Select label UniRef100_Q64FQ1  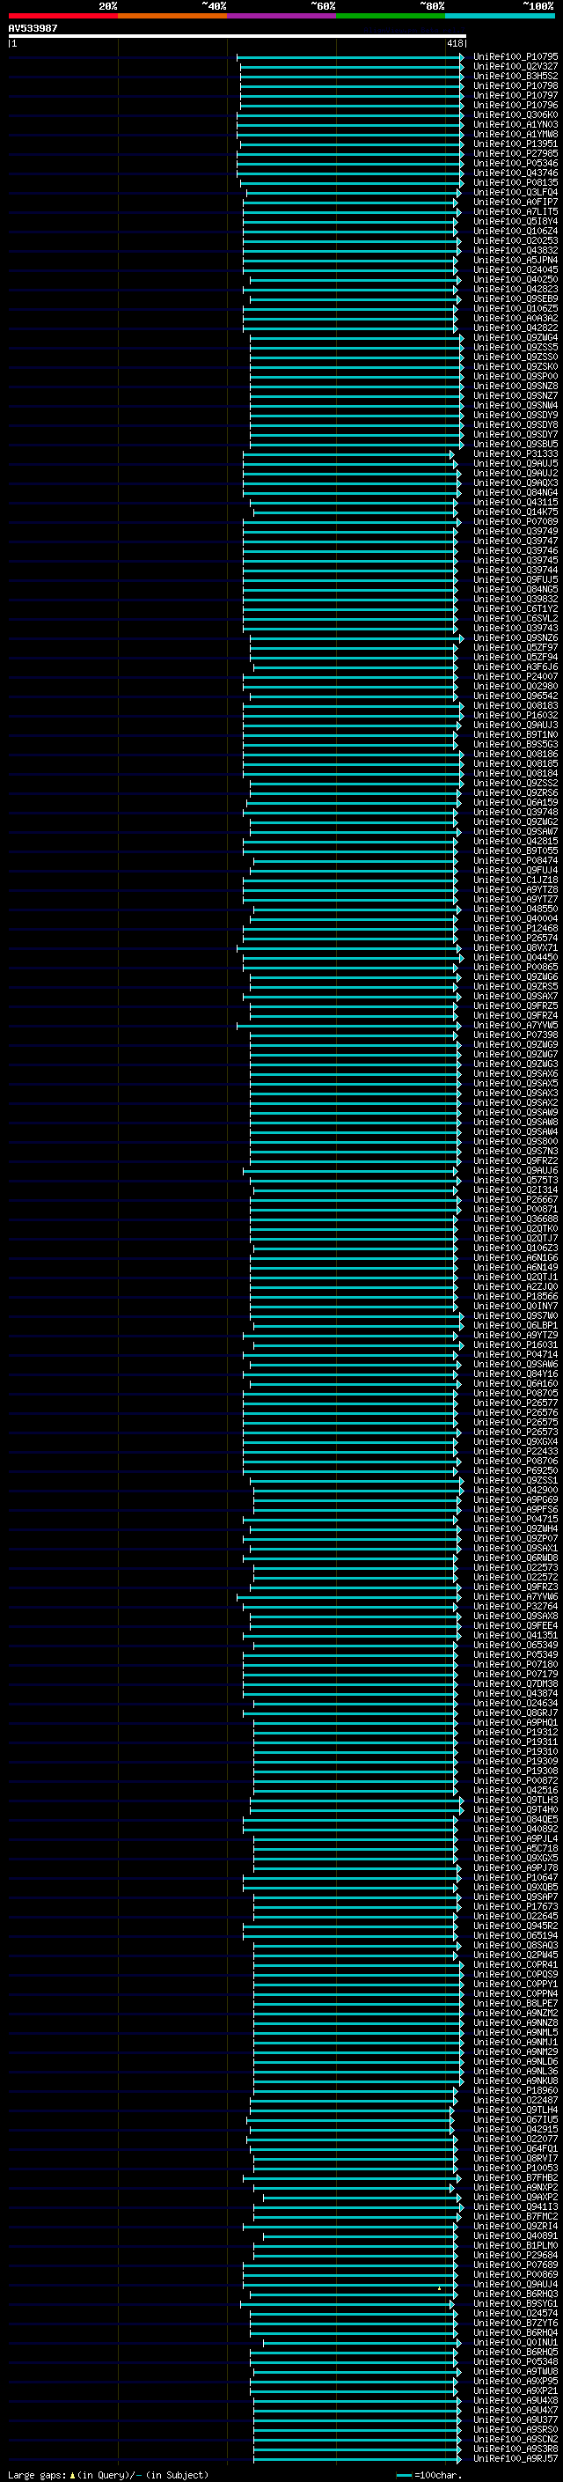pyautogui.click(x=515, y=2148)
